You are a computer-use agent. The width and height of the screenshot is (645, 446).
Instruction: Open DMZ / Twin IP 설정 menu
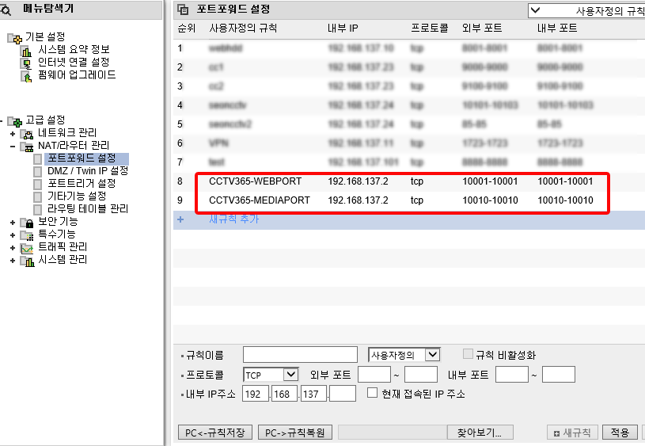click(x=87, y=171)
